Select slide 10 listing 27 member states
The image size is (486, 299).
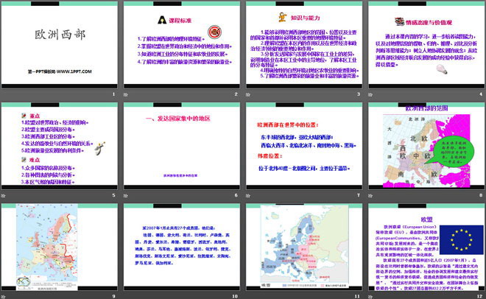click(x=182, y=247)
